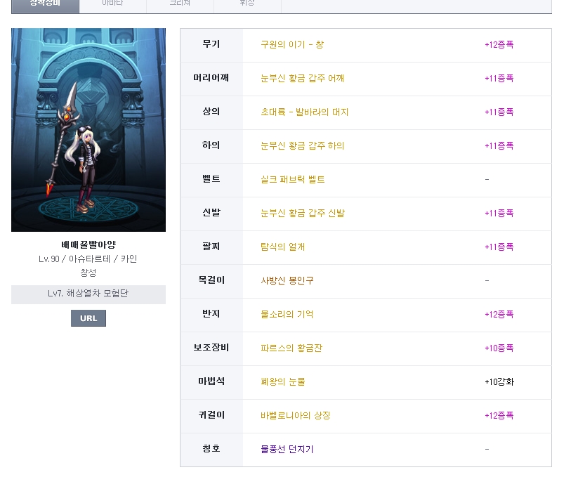Click the active 장착장비 tab
The height and width of the screenshot is (477, 578).
coord(45,4)
